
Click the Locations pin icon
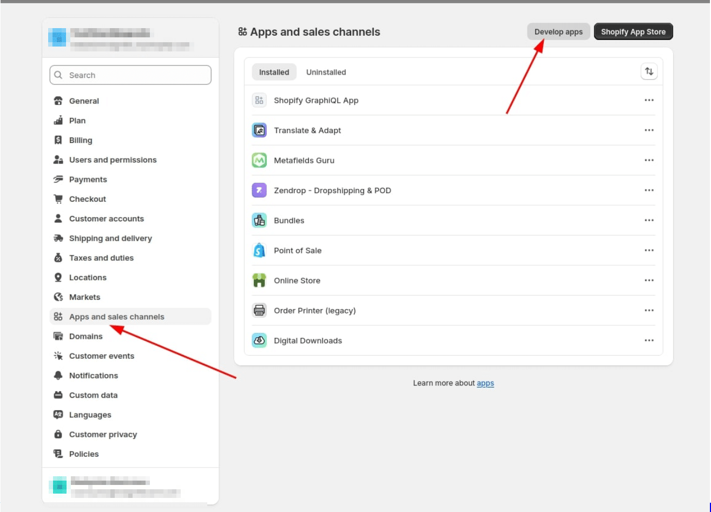(x=58, y=278)
